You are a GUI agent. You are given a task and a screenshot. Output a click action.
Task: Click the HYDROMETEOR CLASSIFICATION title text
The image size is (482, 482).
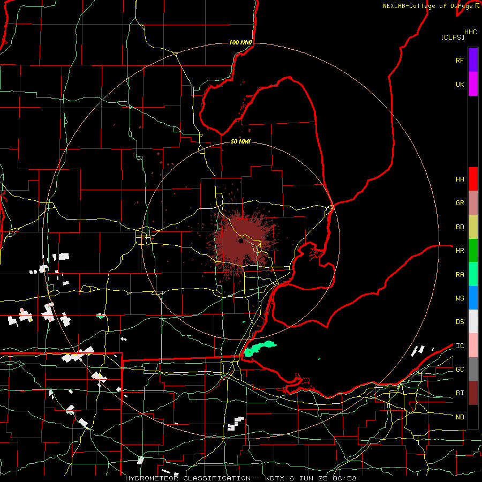pyautogui.click(x=188, y=478)
